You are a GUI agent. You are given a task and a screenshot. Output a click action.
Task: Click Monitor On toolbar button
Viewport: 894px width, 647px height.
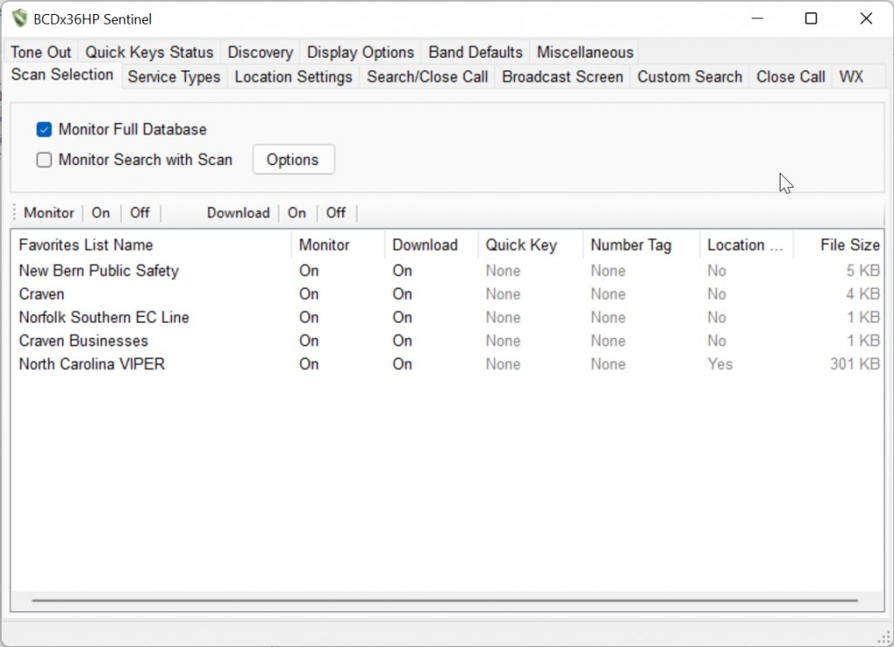point(101,213)
